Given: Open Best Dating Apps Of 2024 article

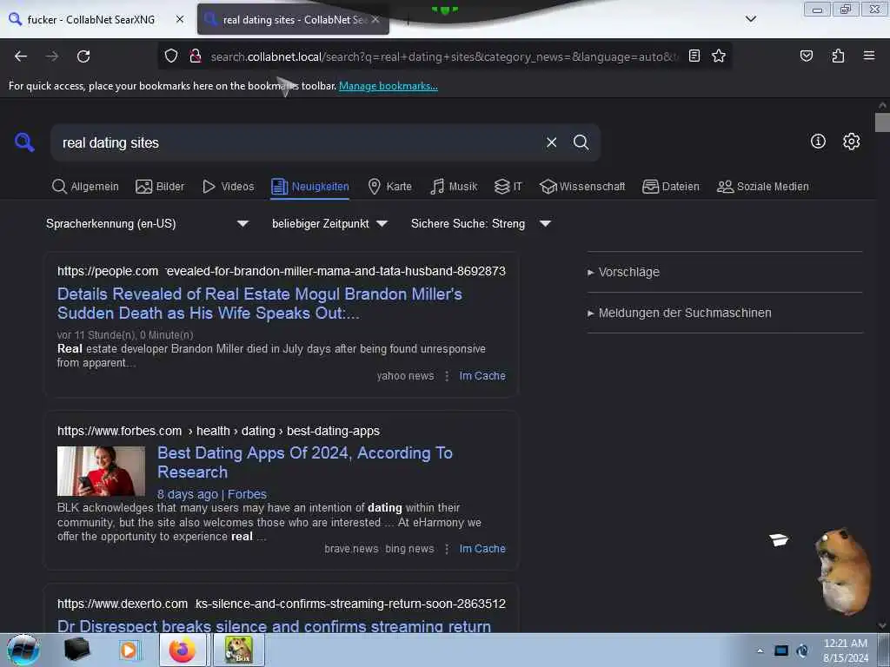Looking at the screenshot, I should 305,462.
